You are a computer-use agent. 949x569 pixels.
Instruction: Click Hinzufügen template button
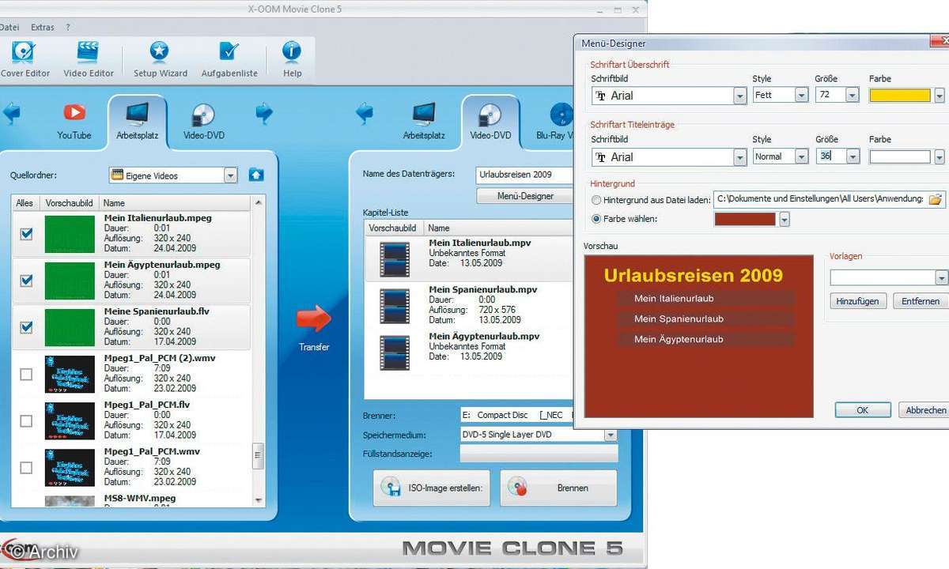tap(857, 301)
